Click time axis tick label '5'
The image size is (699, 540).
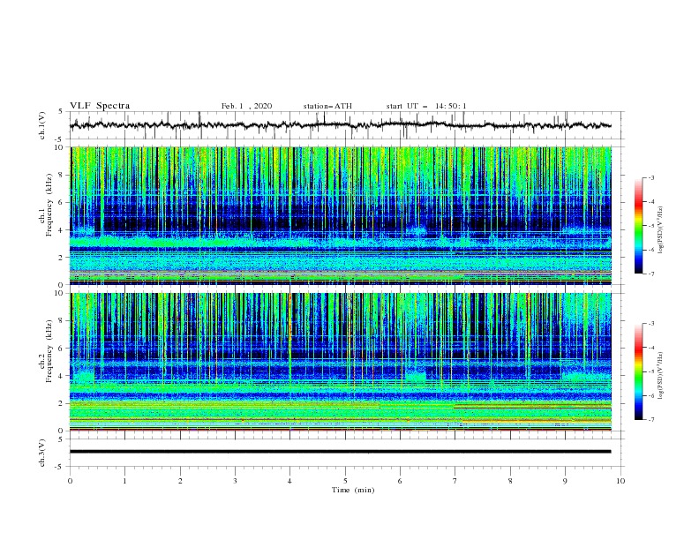click(345, 481)
